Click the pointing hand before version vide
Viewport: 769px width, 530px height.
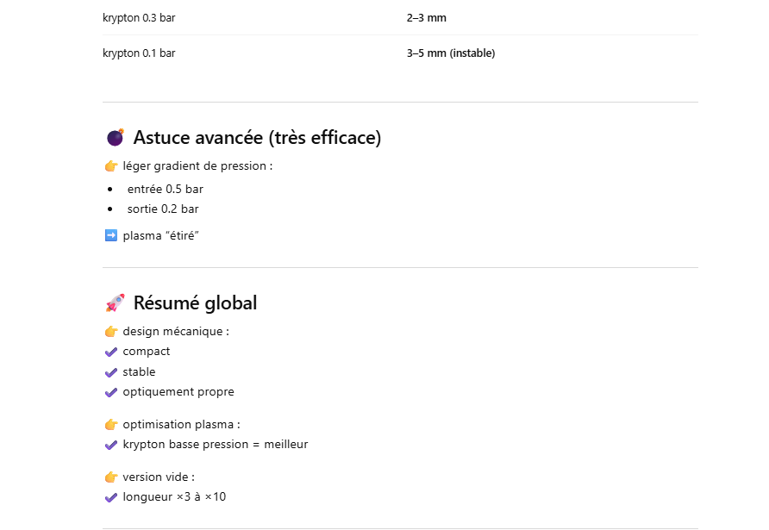tap(111, 477)
